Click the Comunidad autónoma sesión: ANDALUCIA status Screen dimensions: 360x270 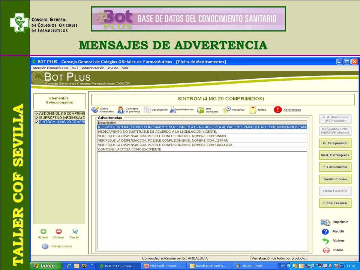pyautogui.click(x=175, y=258)
